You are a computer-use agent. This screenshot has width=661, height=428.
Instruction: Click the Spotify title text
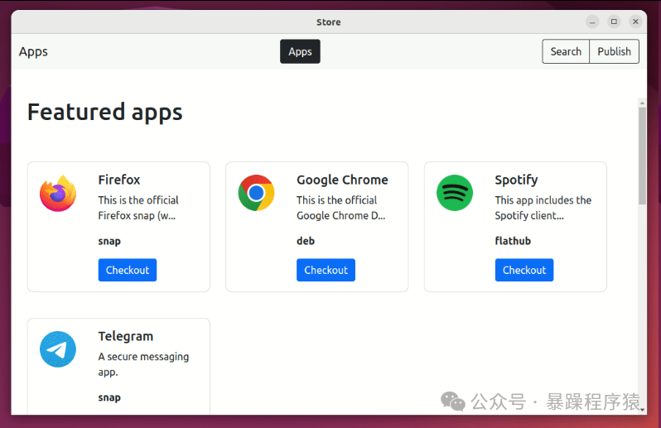[516, 180]
